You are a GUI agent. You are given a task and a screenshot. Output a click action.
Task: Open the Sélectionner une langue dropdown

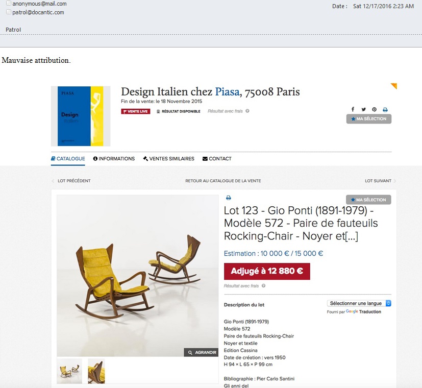[x=359, y=303]
